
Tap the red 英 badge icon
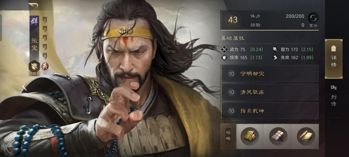coord(45,66)
